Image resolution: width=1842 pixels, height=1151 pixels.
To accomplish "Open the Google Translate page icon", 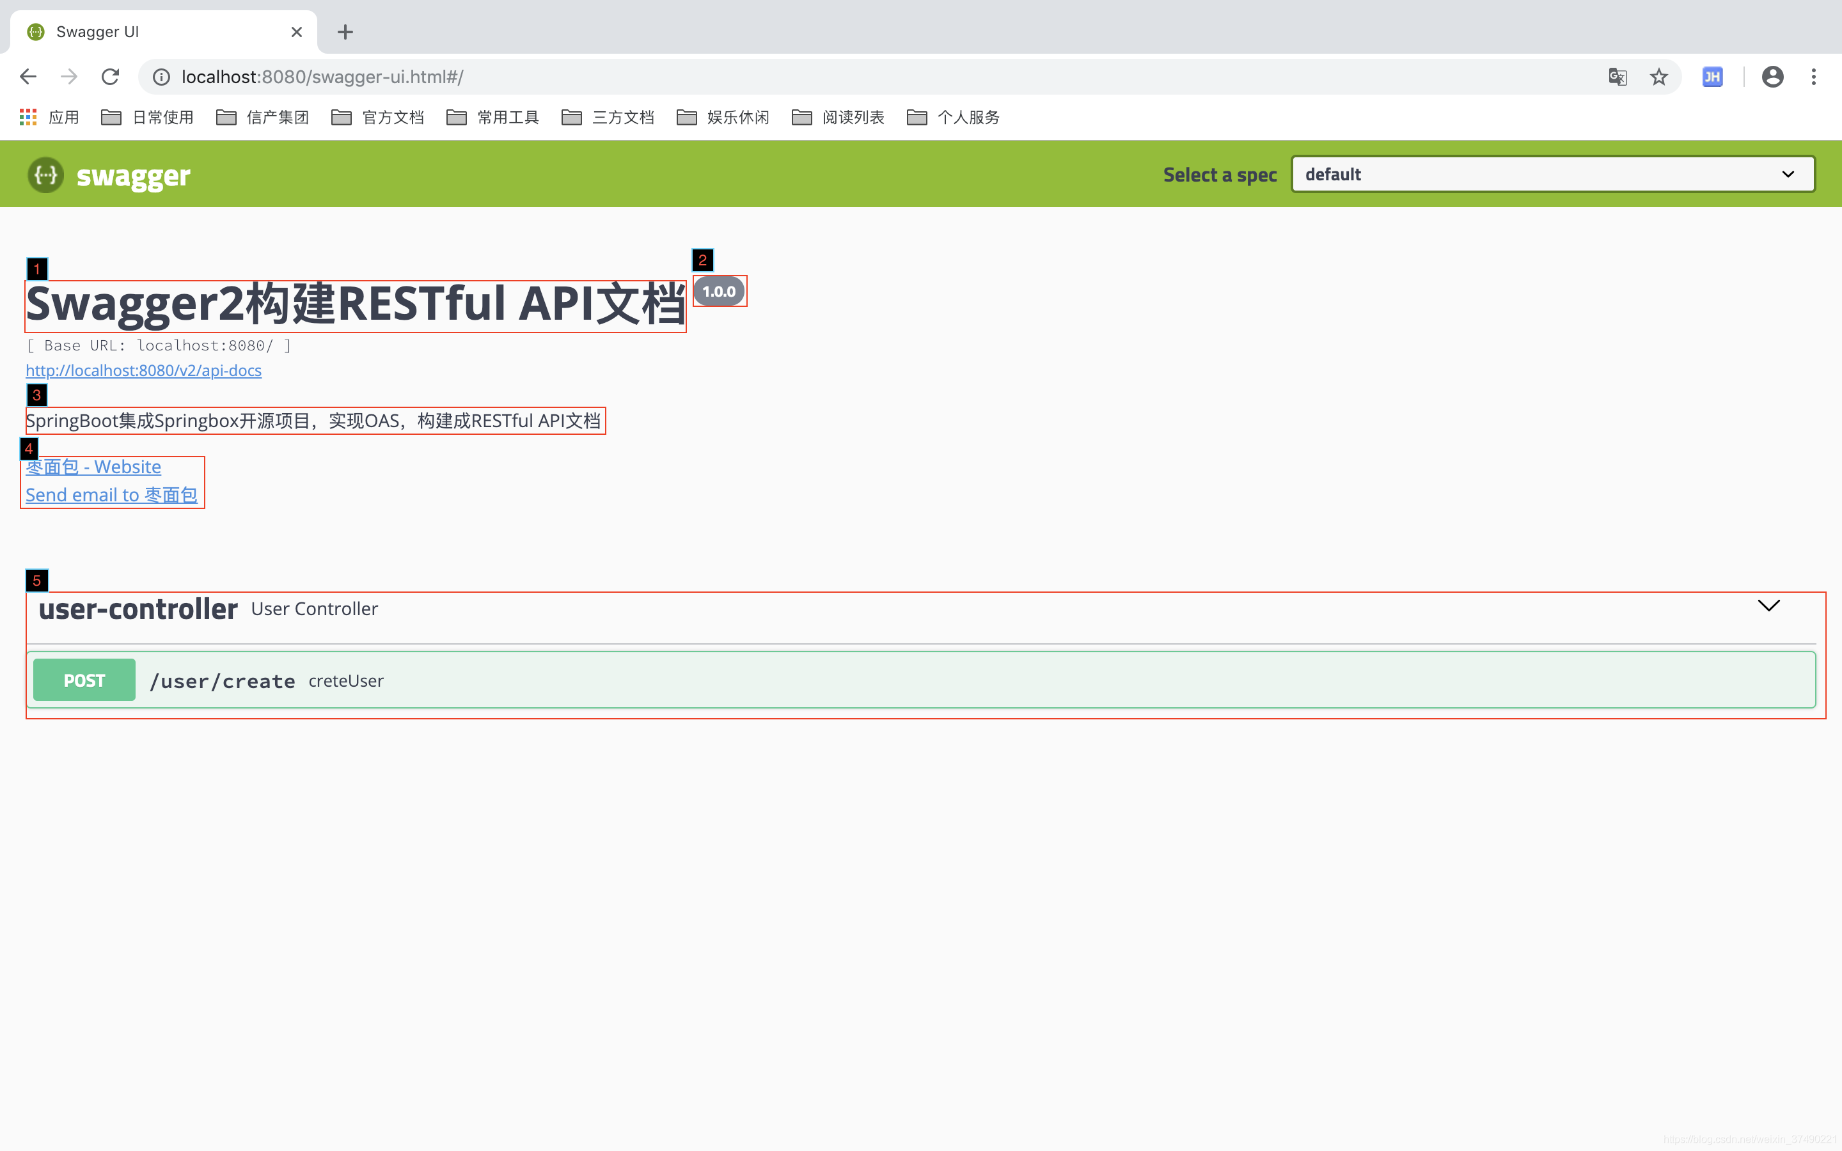I will 1618,77.
